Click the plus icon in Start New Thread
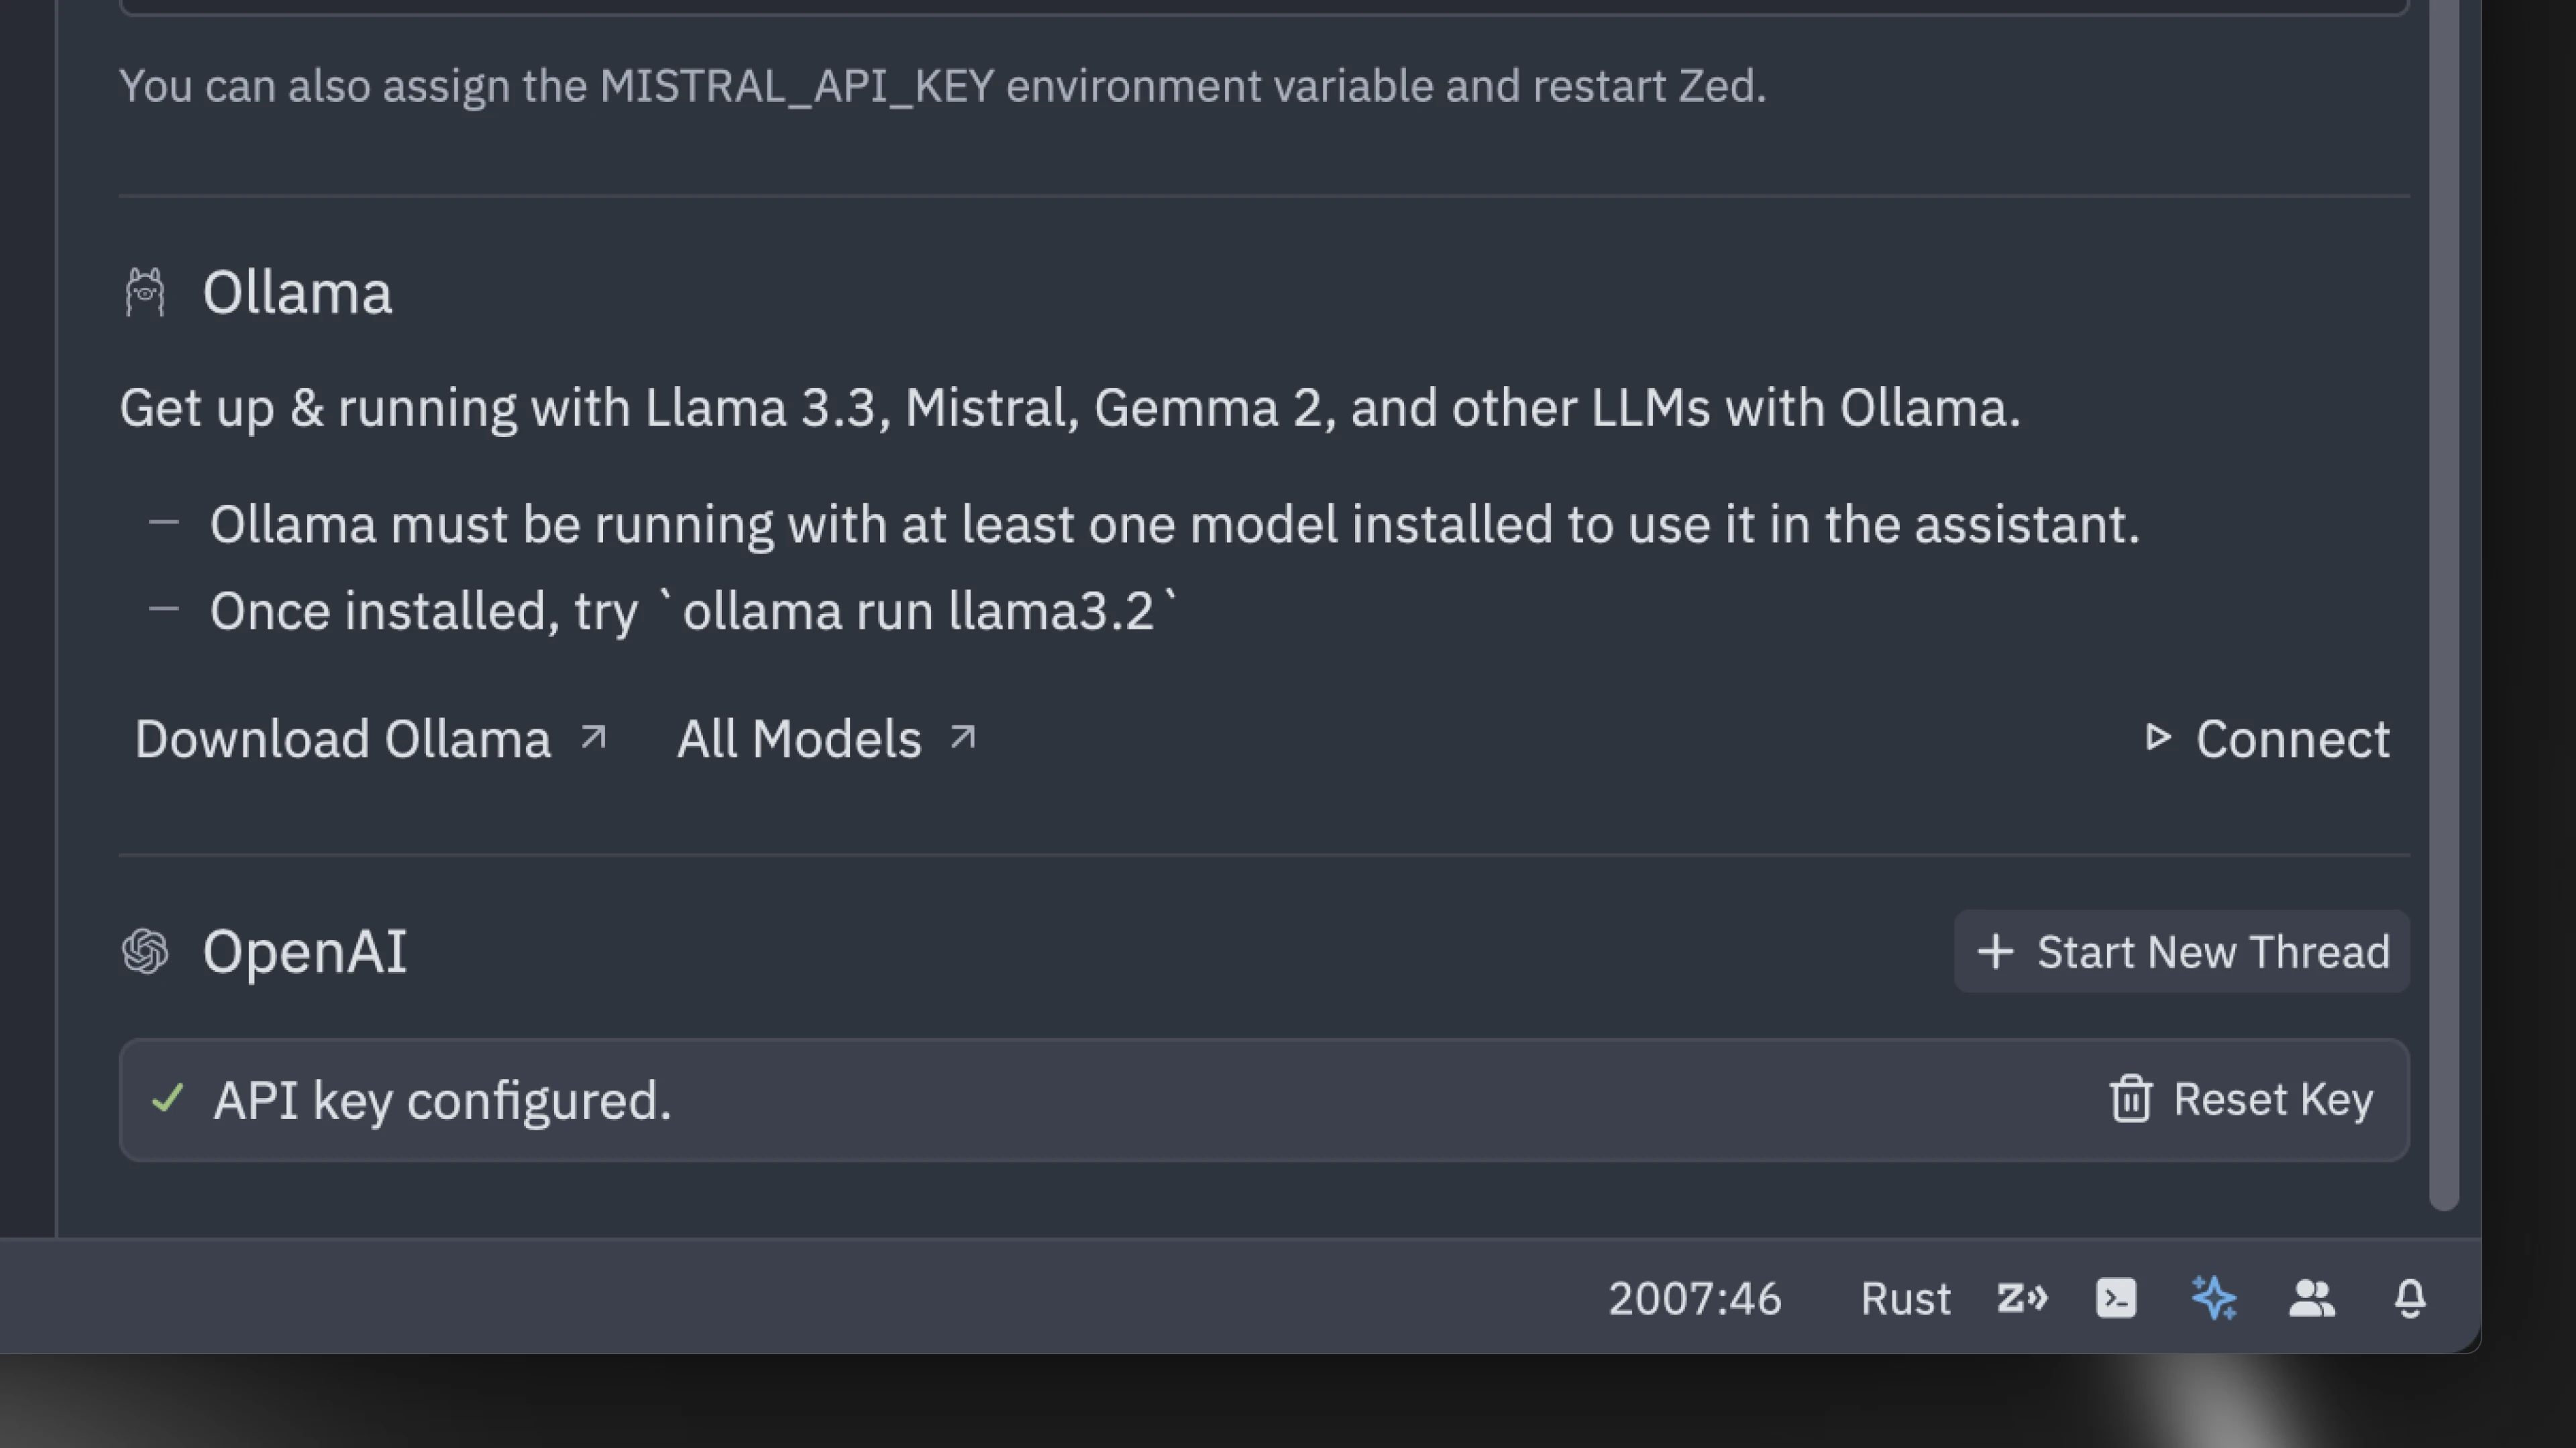Image resolution: width=2576 pixels, height=1448 pixels. click(x=1995, y=951)
